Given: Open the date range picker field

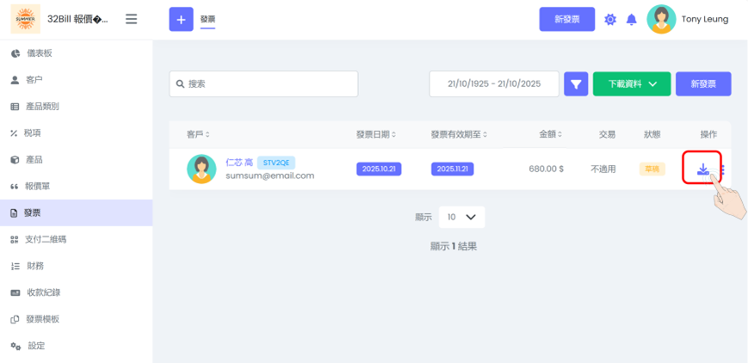Looking at the screenshot, I should (494, 84).
